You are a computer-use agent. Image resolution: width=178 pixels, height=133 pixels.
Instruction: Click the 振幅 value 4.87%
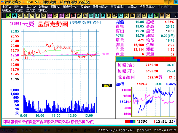coord(169,22)
